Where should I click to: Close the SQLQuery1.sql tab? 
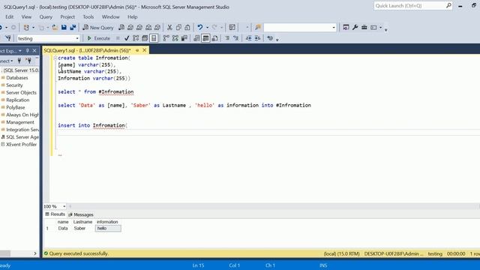pos(145,50)
